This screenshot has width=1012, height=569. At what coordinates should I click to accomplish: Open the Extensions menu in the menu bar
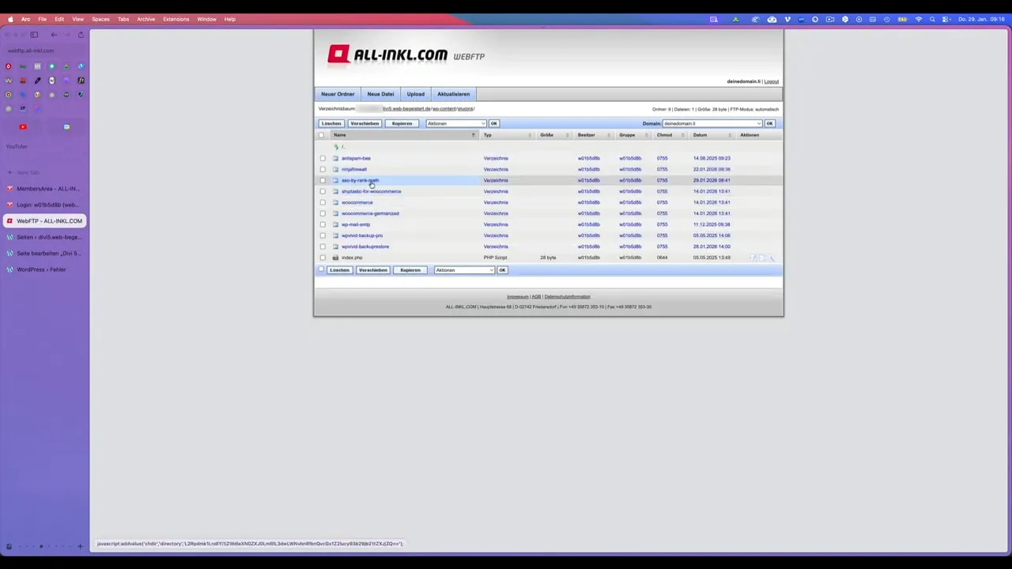tap(176, 19)
